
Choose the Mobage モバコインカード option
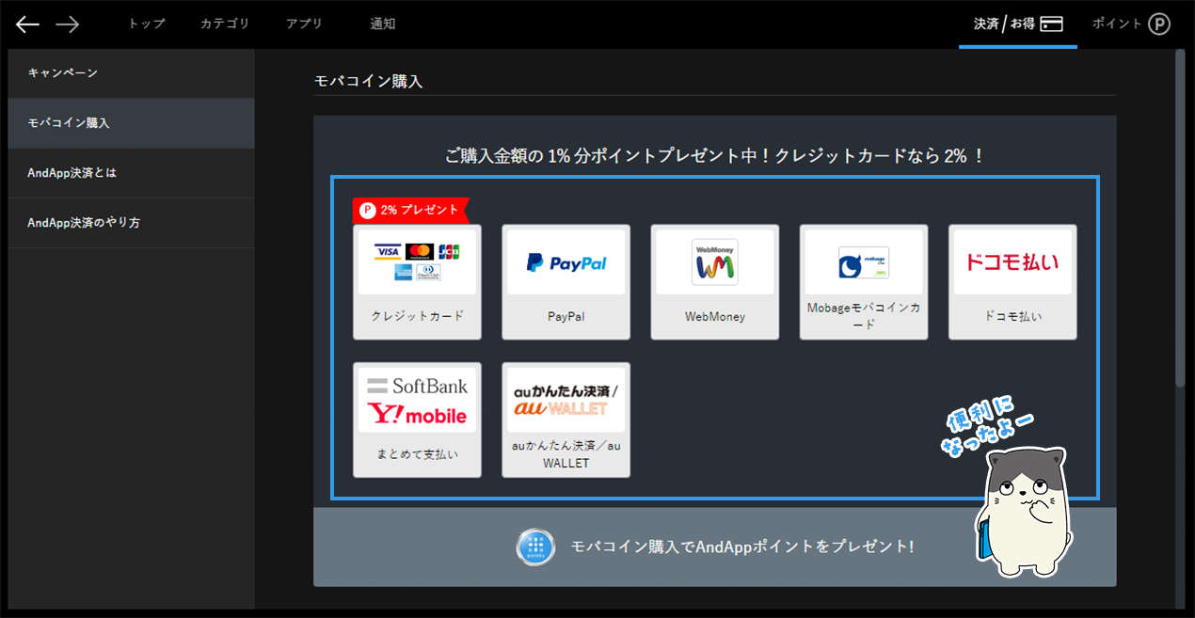click(863, 281)
